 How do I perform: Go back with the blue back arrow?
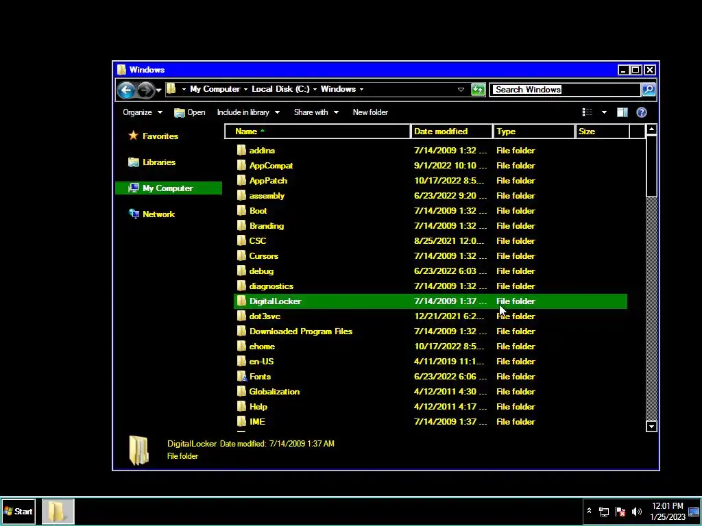click(126, 90)
